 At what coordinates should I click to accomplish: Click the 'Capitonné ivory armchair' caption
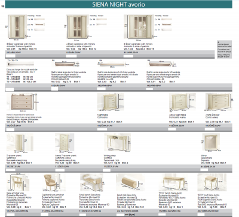(53, 195)
